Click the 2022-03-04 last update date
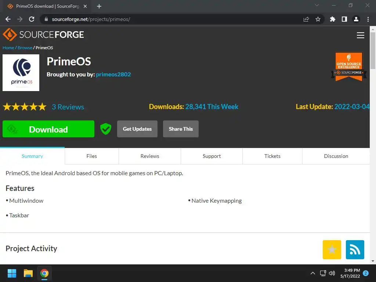 pos(352,107)
